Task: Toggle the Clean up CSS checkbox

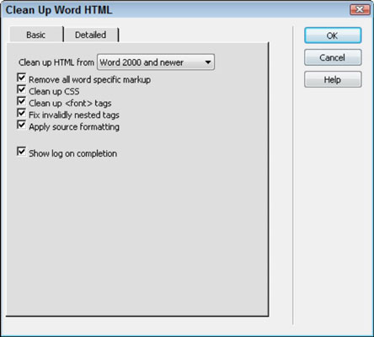Action: point(21,89)
